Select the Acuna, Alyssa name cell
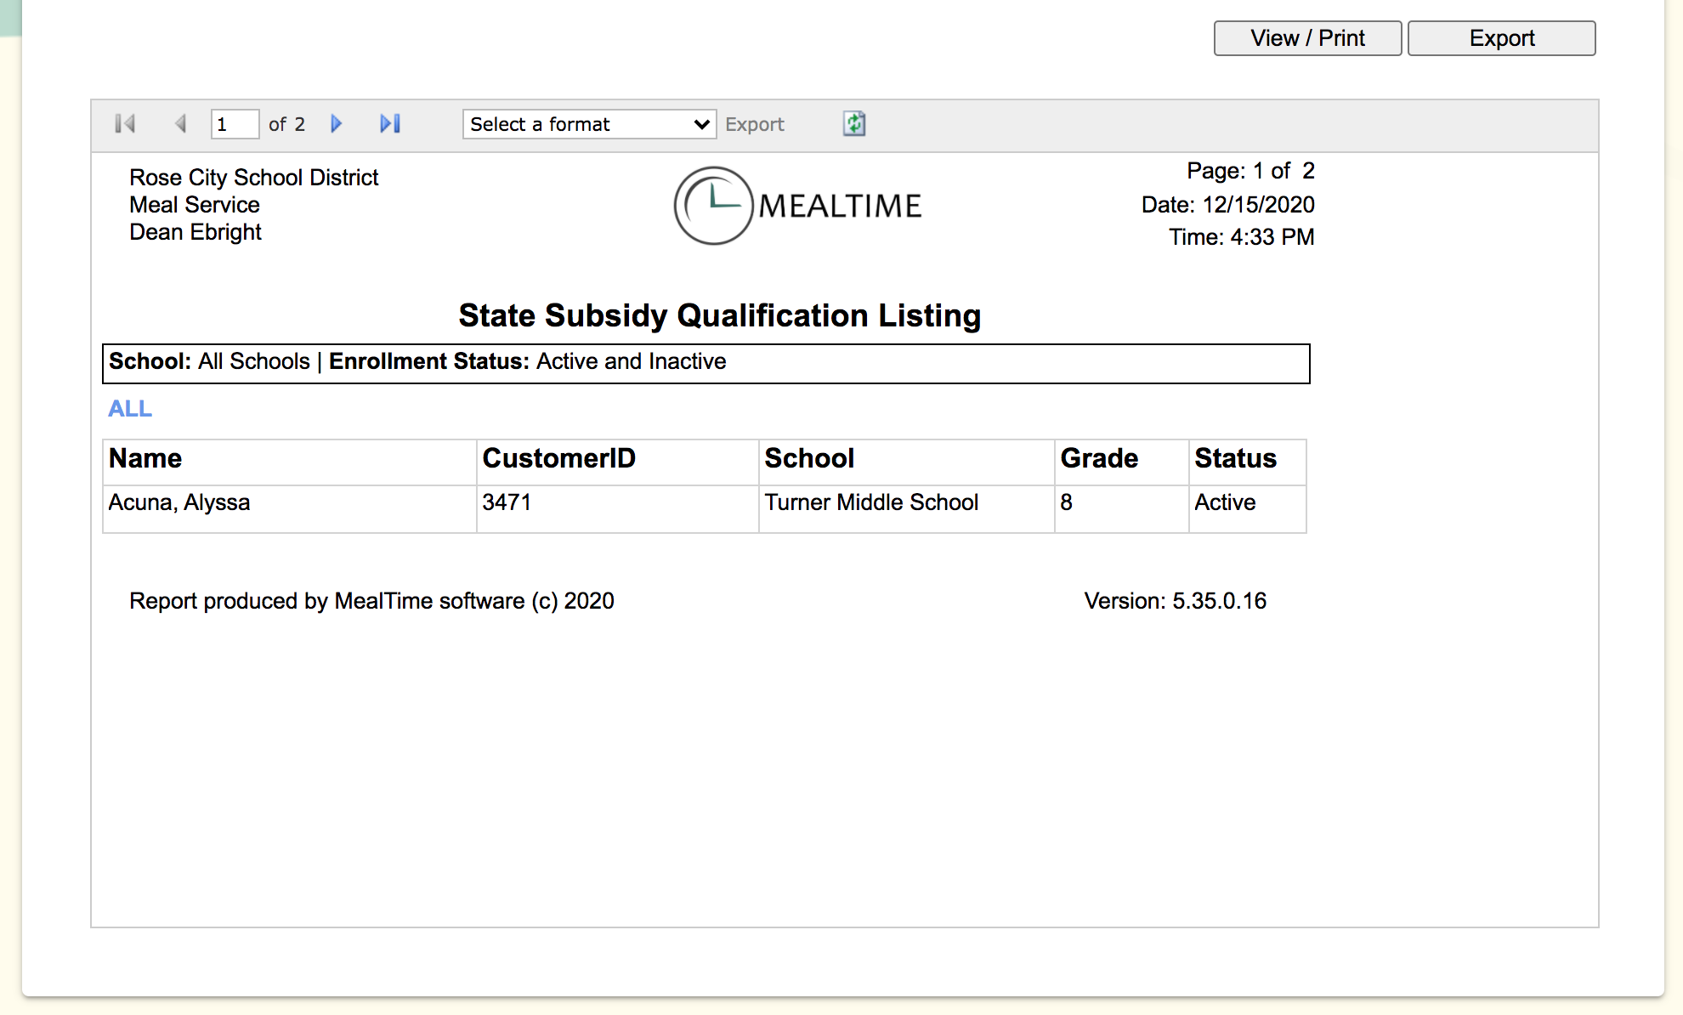This screenshot has height=1015, width=1683. click(x=179, y=502)
